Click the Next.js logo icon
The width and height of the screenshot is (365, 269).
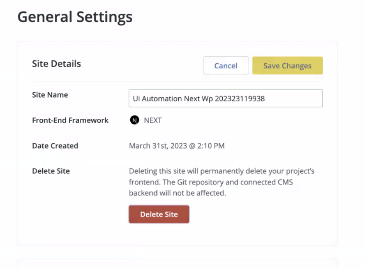pos(134,120)
